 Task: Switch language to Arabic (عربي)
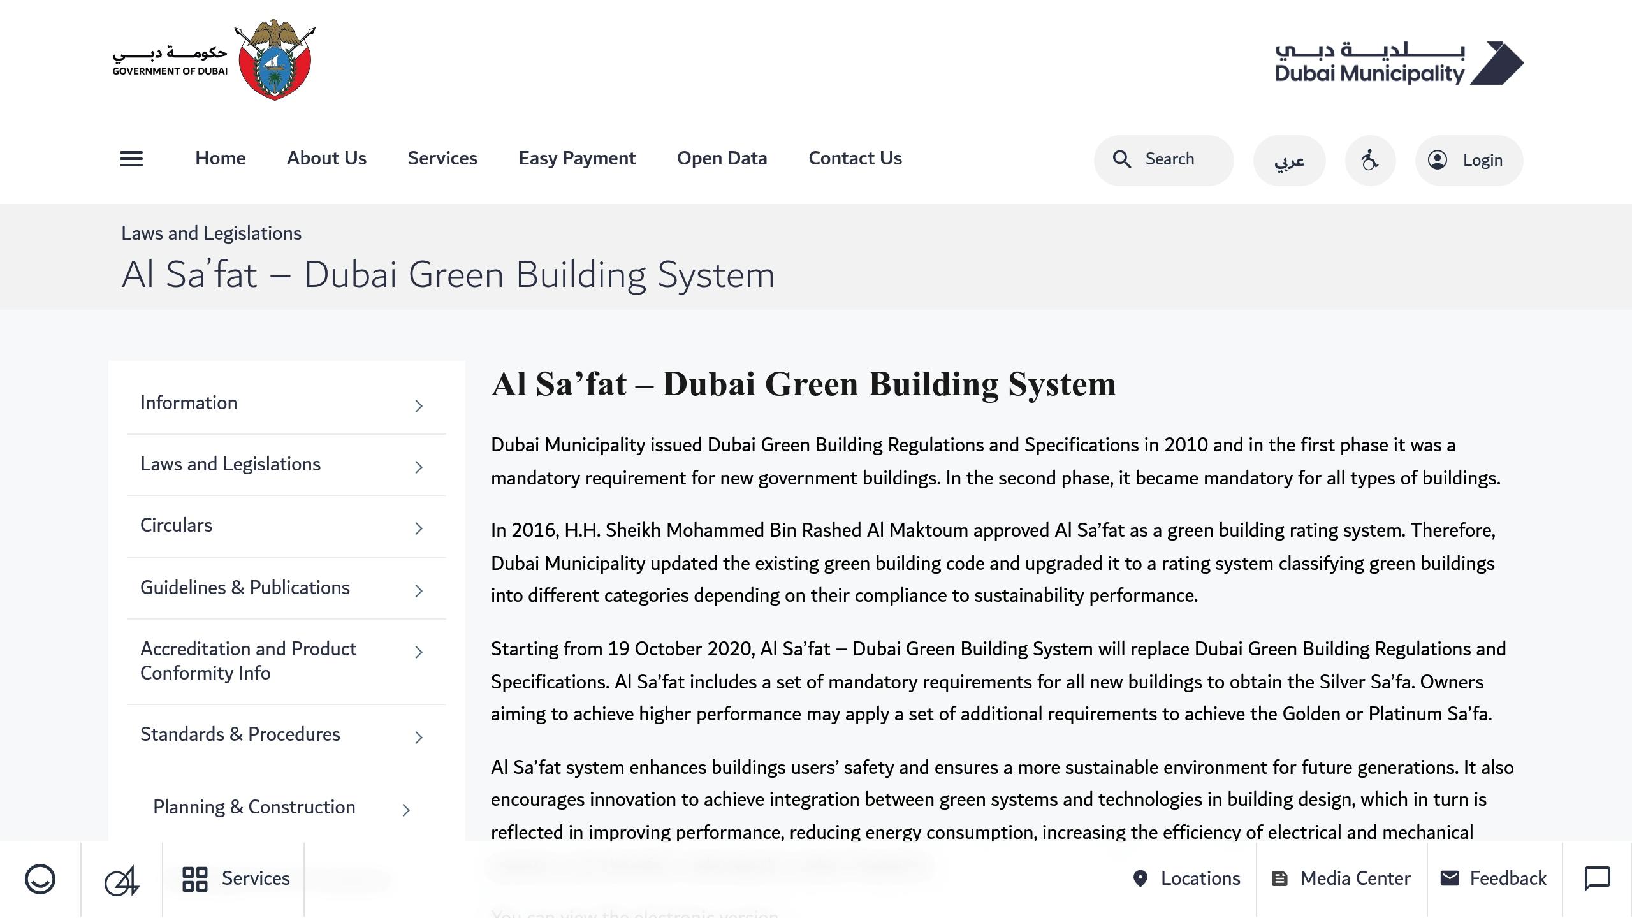click(1290, 160)
